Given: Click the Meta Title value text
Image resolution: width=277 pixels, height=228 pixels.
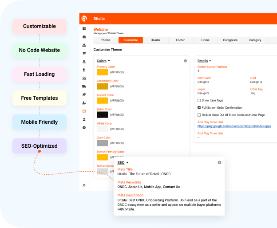Looking at the screenshot, I should coord(144,174).
